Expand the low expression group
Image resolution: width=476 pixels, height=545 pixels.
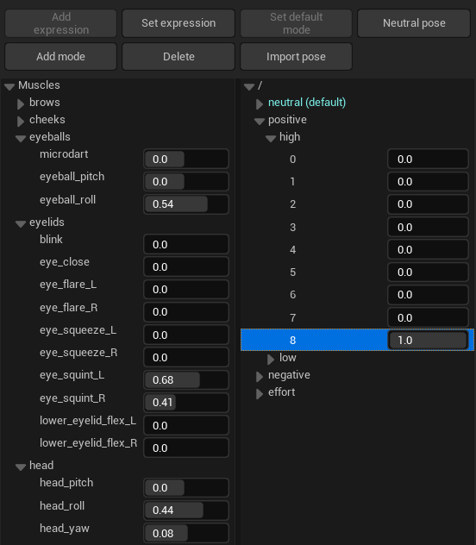pos(271,359)
